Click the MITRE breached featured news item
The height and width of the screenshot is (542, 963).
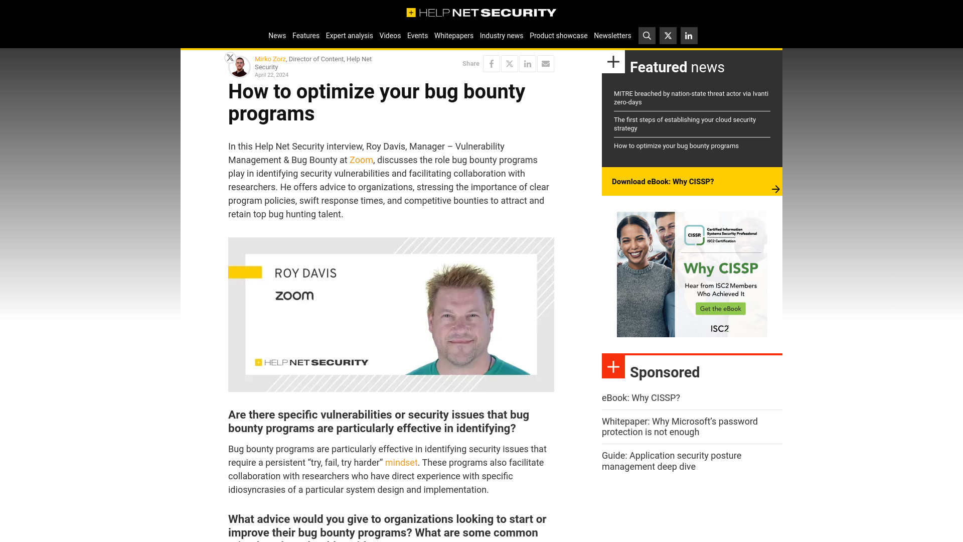point(691,97)
